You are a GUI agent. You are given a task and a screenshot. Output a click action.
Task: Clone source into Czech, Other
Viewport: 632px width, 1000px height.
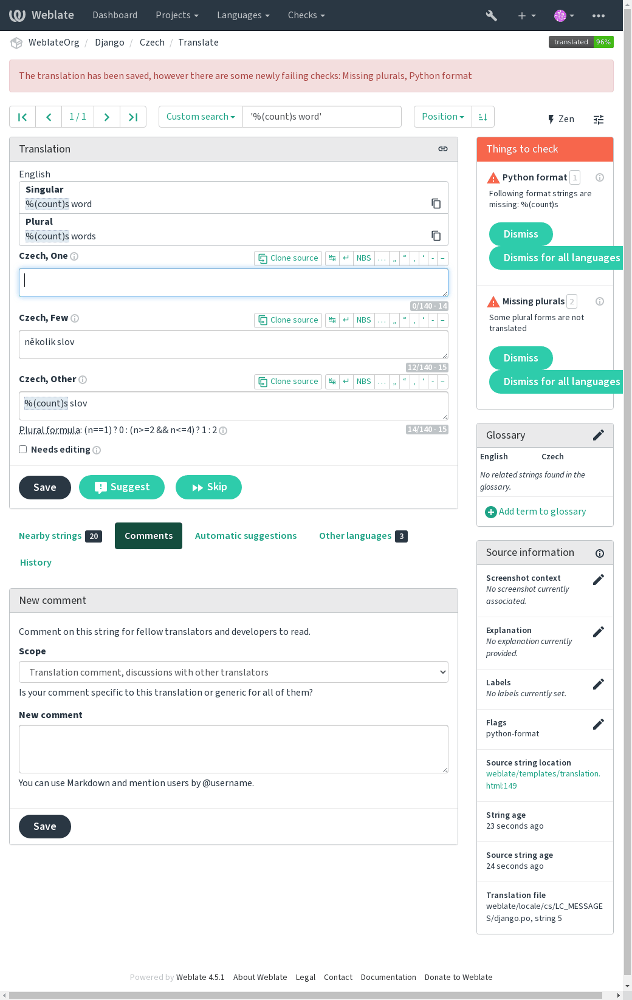click(x=288, y=382)
